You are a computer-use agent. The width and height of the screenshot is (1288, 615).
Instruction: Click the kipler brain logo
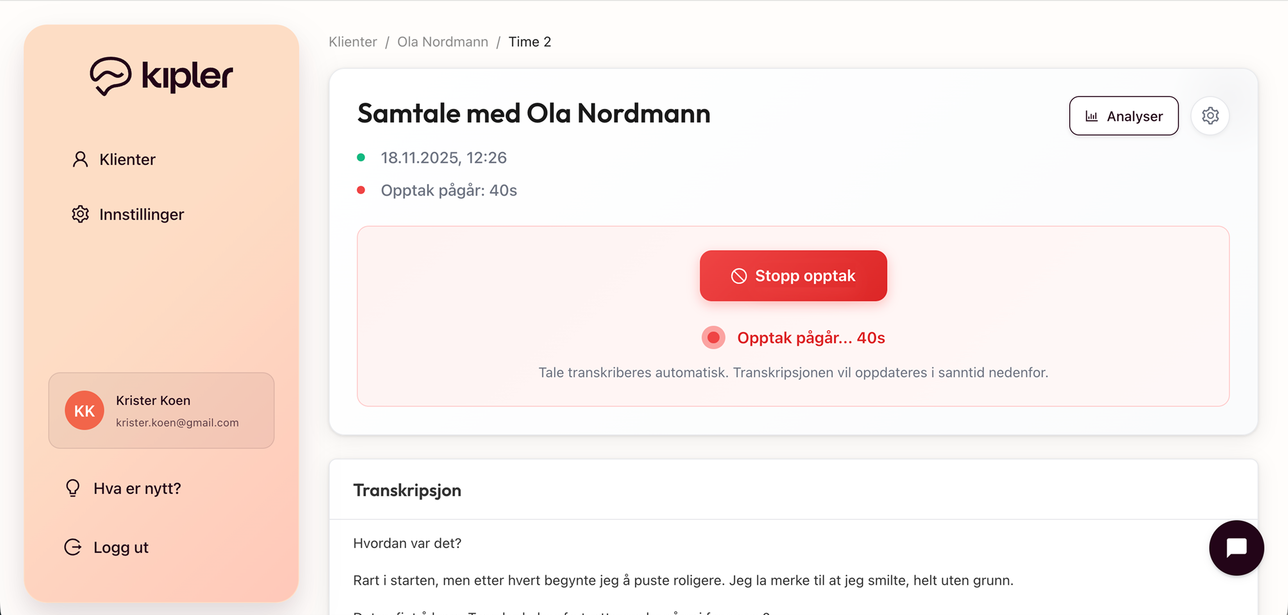click(111, 75)
